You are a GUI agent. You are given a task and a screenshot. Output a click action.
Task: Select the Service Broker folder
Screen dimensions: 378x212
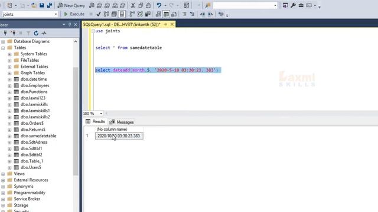tap(27, 199)
